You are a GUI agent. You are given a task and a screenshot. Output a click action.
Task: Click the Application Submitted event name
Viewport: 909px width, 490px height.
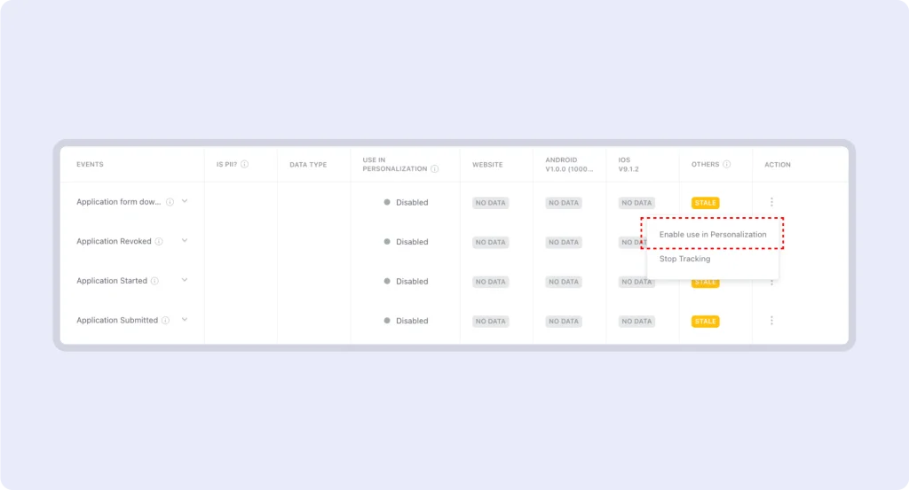pos(117,321)
